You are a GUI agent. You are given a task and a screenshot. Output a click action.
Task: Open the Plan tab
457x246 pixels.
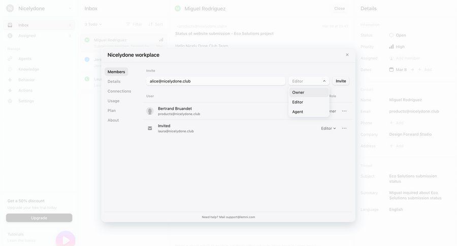coord(111,110)
